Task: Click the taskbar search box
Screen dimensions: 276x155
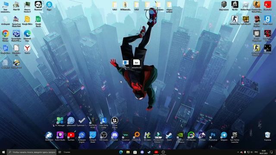Action: pyautogui.click(x=32, y=152)
